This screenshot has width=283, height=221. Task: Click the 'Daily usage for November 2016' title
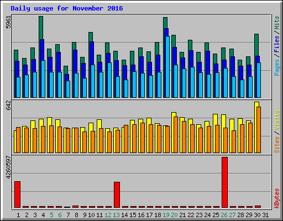pos(67,8)
